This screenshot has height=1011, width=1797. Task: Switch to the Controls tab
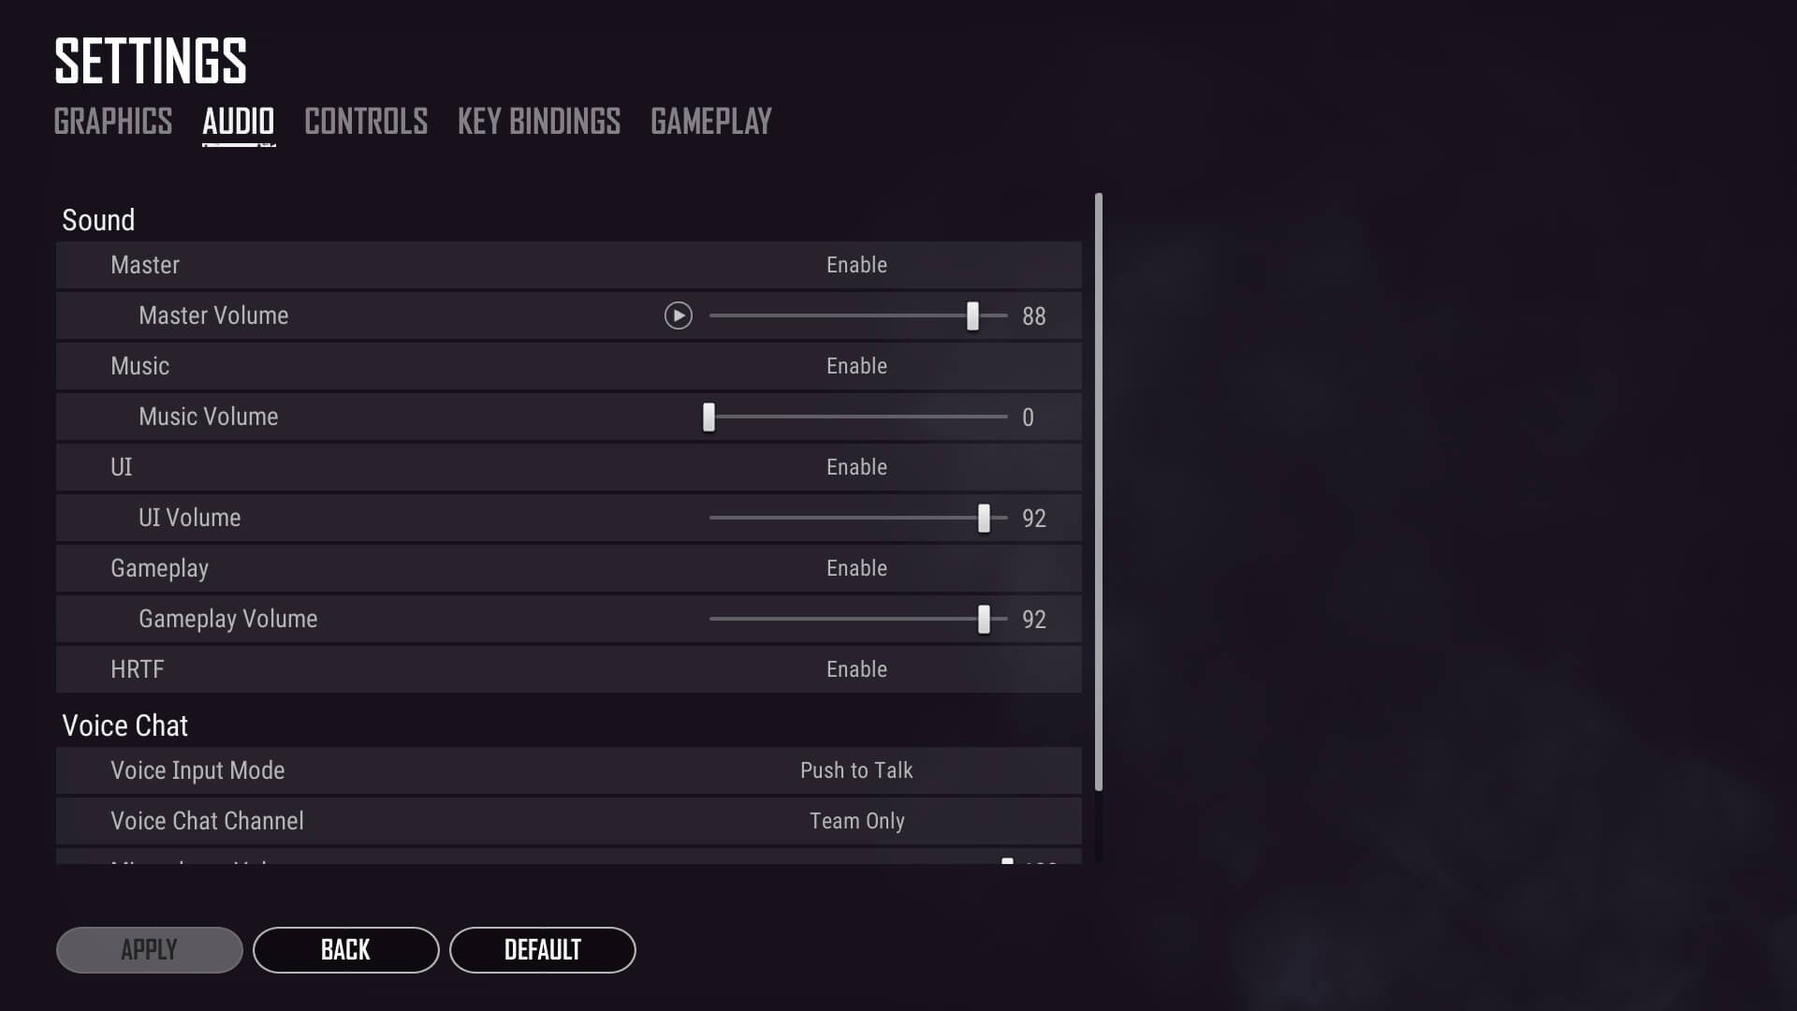pyautogui.click(x=364, y=121)
